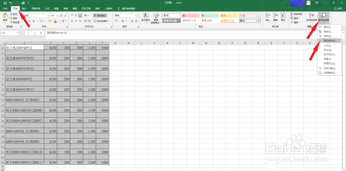This screenshot has height=171, width=346.
Task: Choose 替换(R) in the dropdown menu
Action: pyautogui.click(x=329, y=32)
